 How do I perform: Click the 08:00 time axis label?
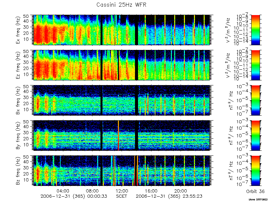point(92,191)
